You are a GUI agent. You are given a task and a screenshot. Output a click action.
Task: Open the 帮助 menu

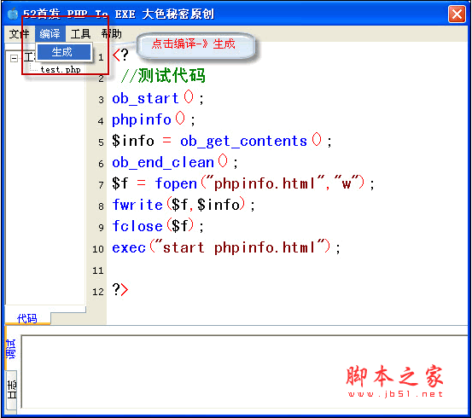click(x=111, y=34)
